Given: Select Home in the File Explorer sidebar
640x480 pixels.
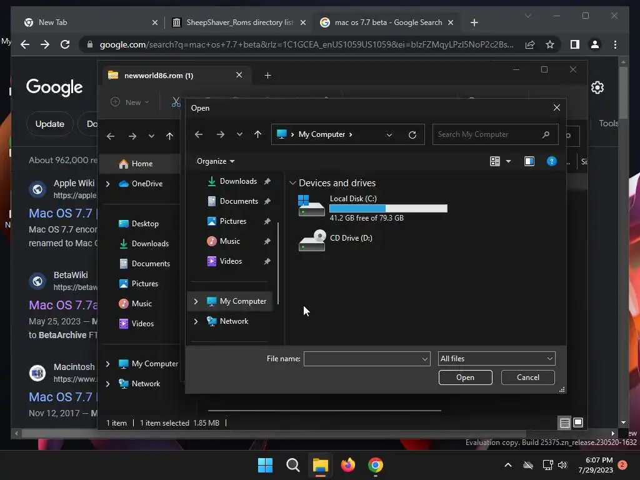Looking at the screenshot, I should 141,164.
